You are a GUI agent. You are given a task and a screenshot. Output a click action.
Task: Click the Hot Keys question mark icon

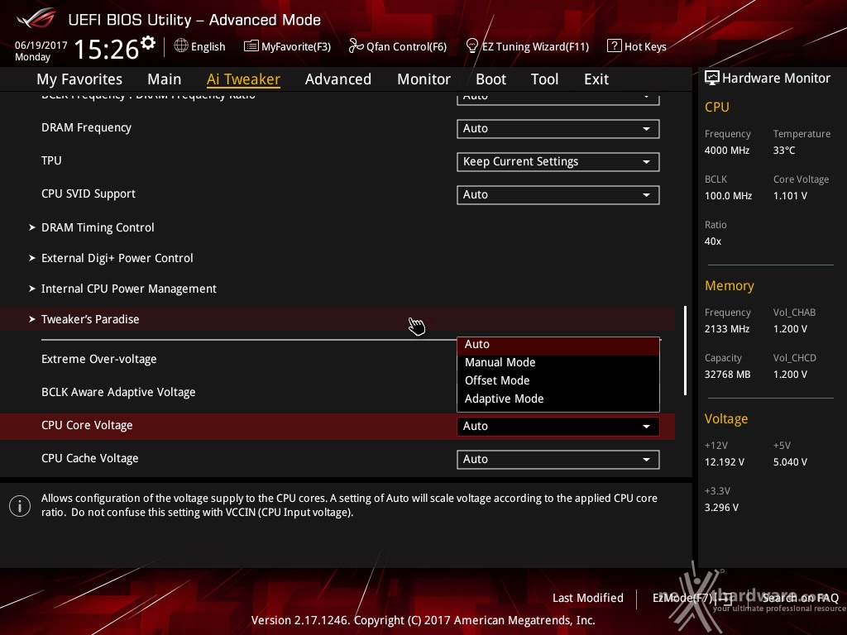click(615, 46)
